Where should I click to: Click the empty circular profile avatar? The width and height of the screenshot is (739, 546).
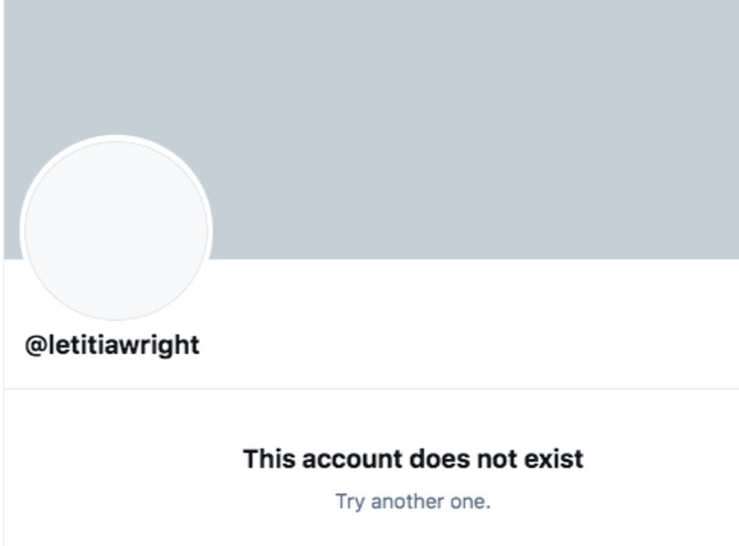(x=116, y=230)
